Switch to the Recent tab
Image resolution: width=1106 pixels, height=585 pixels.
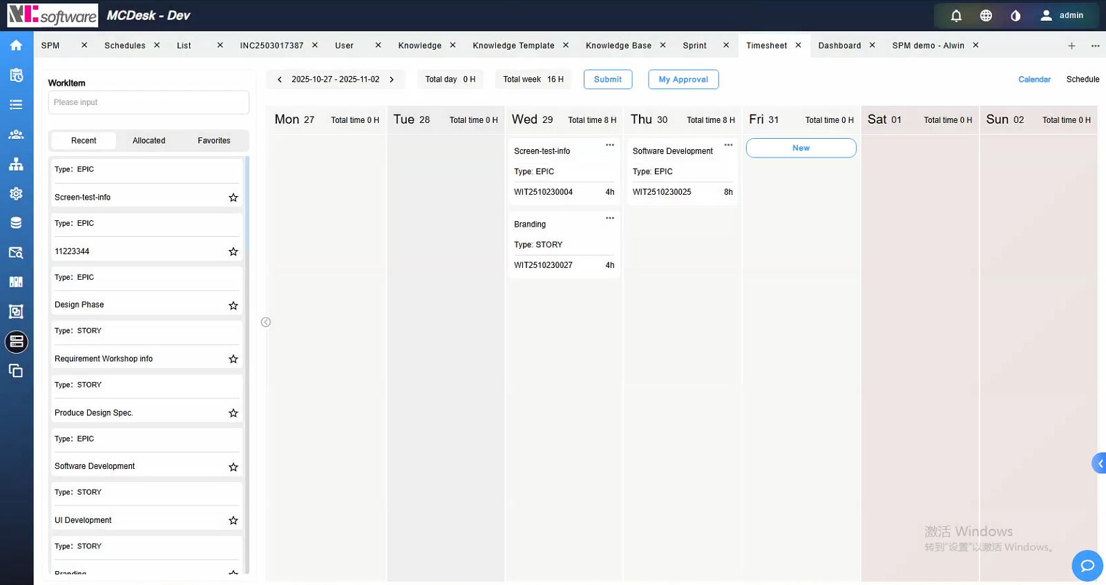(84, 141)
